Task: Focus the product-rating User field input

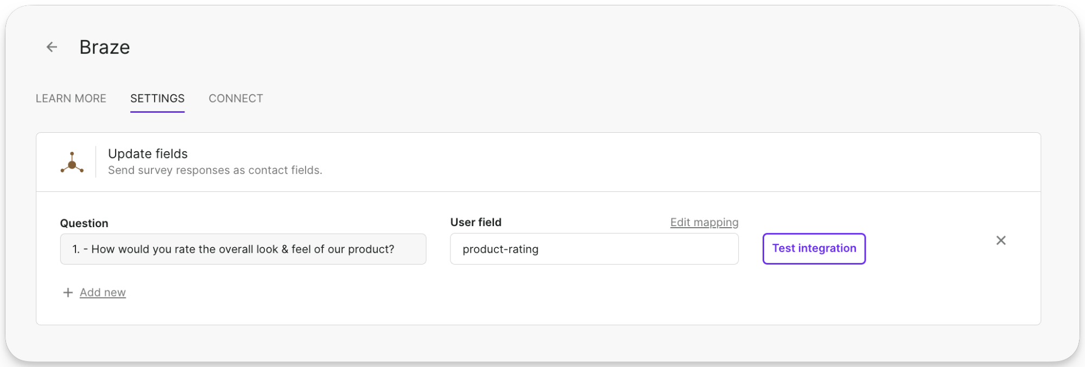Action: (x=594, y=249)
